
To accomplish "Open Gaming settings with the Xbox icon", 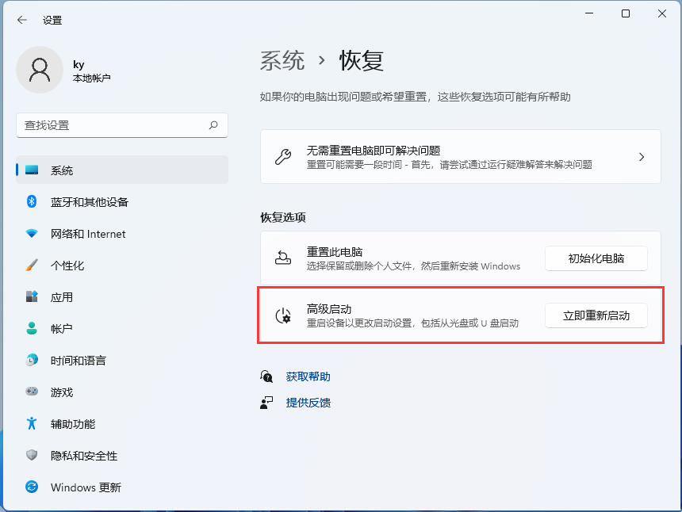I will click(x=32, y=392).
